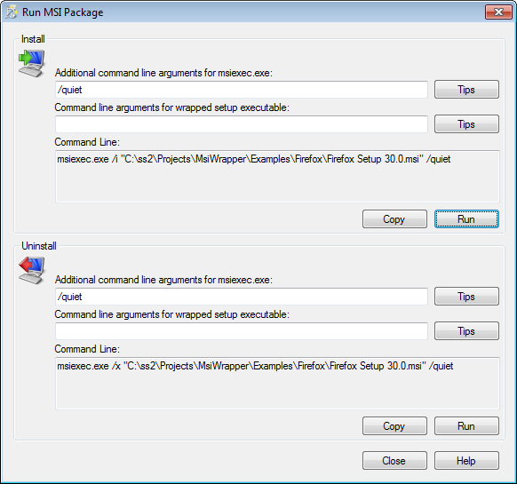
Task: Focus the Uninstall wrapped setup executable arguments field
Action: 242,331
